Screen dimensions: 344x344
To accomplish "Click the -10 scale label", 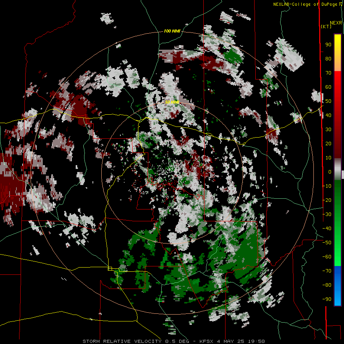I will [327, 186].
